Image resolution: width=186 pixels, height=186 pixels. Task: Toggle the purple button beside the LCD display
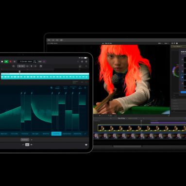pyautogui.click(x=44, y=62)
